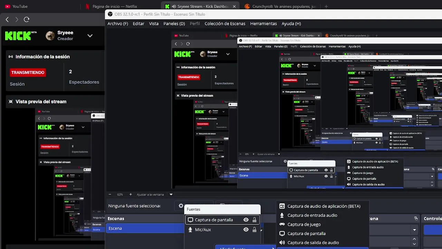Open the Perfil menu in OBS

[195, 24]
